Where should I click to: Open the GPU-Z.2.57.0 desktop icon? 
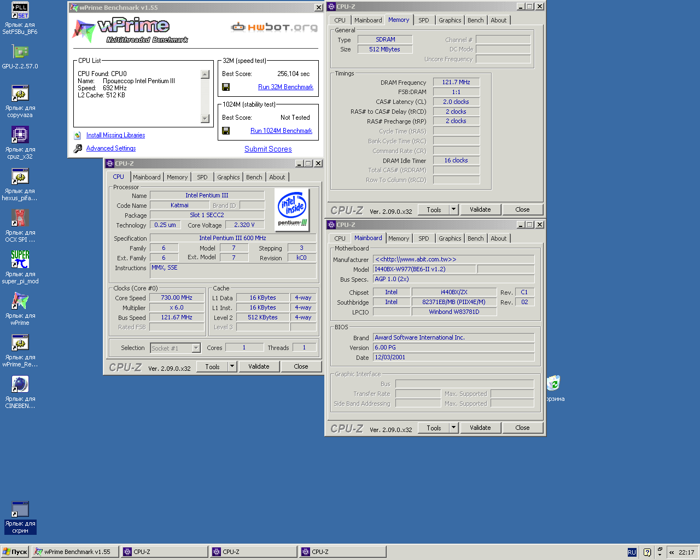[x=20, y=51]
